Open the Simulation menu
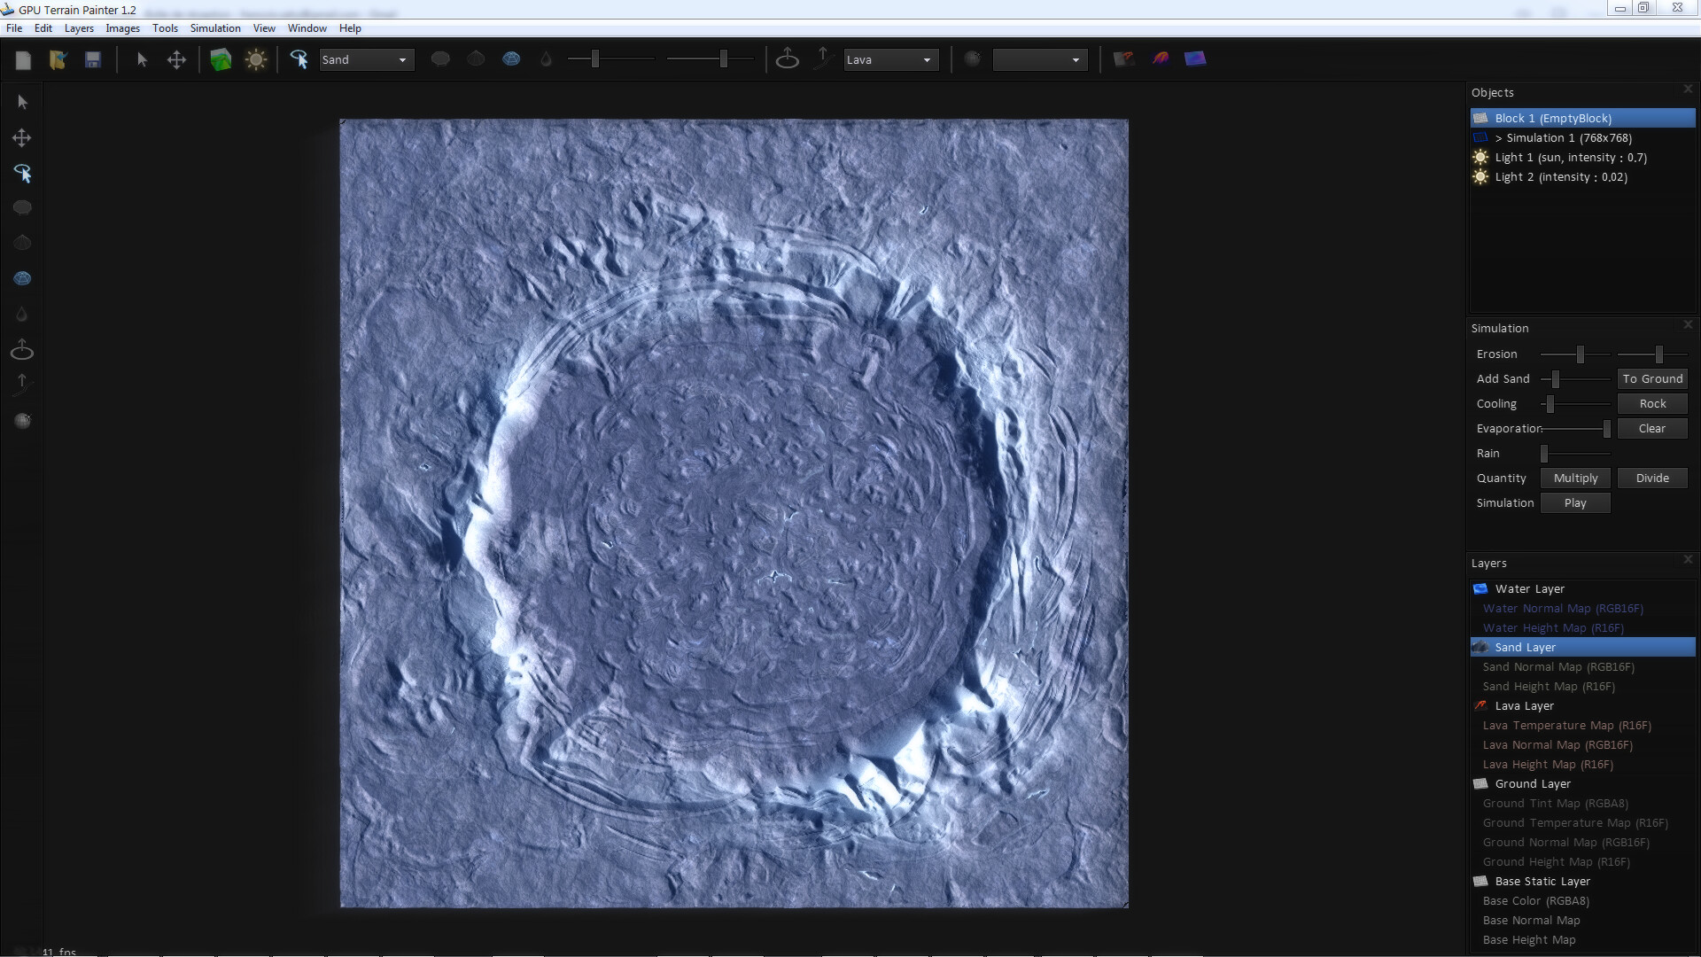Screen dimensions: 1701x957 coord(214,27)
